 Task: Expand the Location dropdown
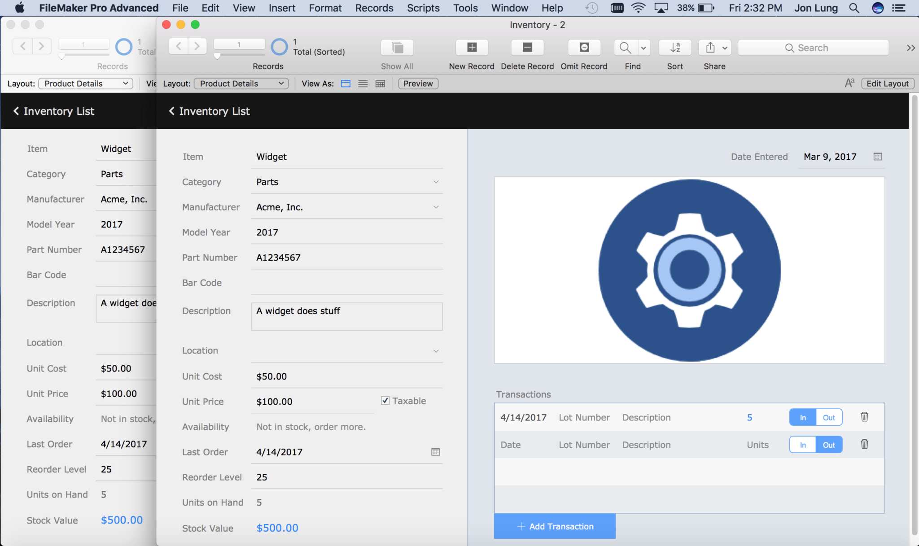coord(434,350)
